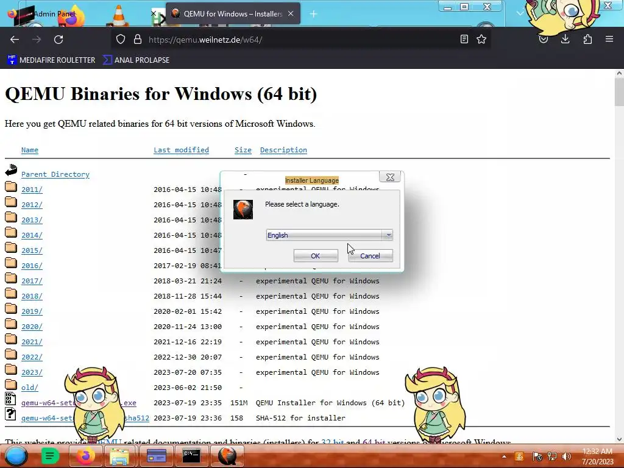Open the 2011/ folder link

32,190
